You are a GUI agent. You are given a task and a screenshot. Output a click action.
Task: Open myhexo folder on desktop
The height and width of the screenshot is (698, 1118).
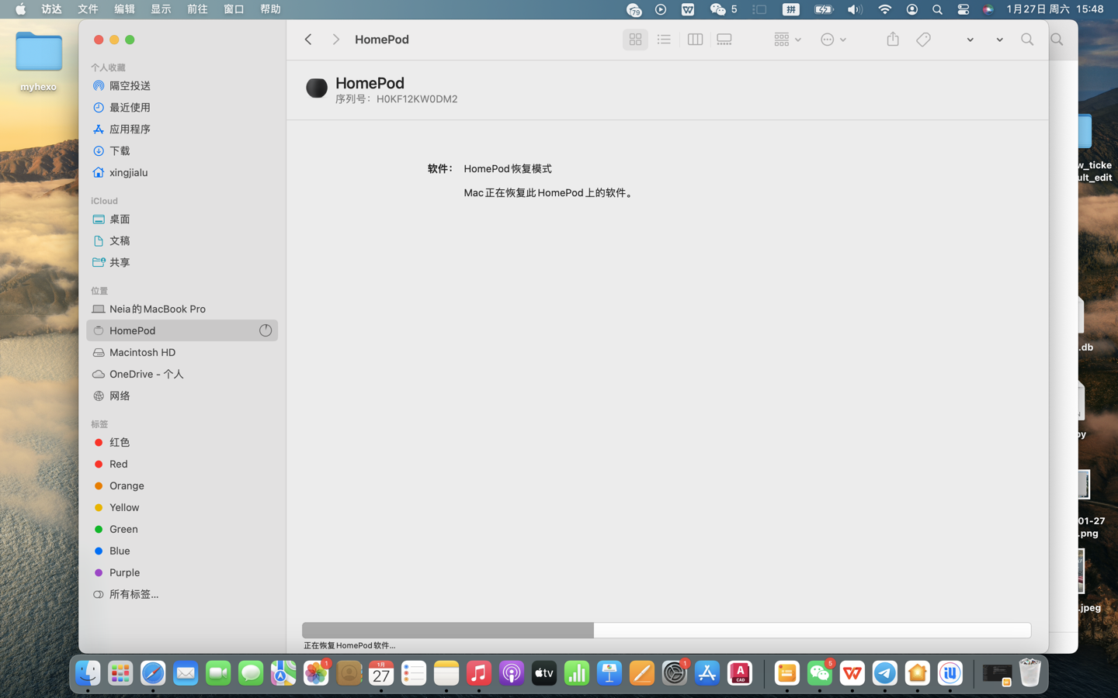tap(38, 61)
